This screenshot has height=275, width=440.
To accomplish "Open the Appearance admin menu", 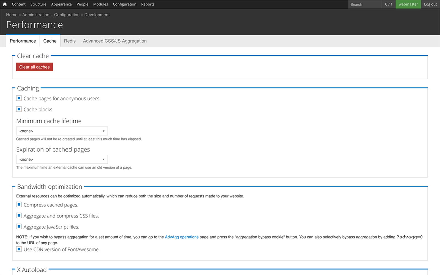I will pos(61,4).
